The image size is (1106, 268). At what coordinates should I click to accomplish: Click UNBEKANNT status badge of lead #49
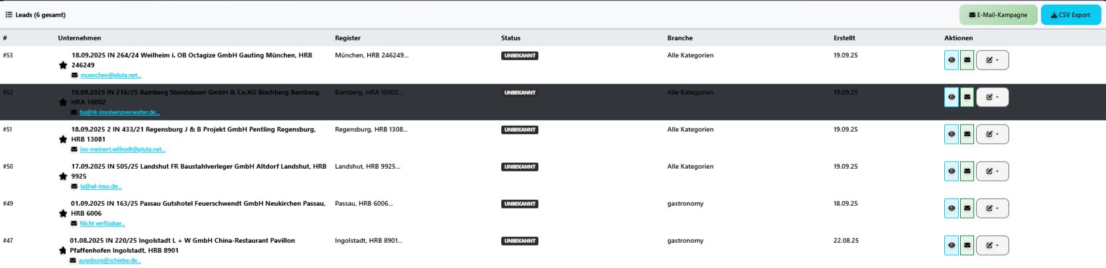click(x=520, y=204)
